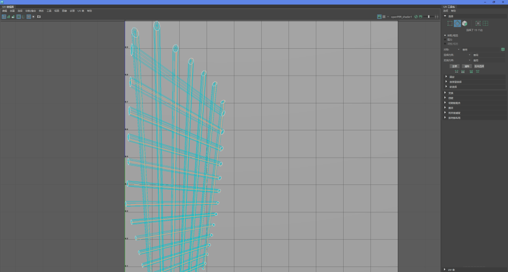
Task: Expand the 展开 section
Action: click(450, 108)
